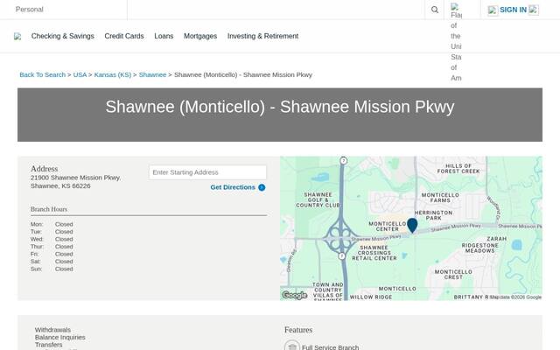This screenshot has height=350, width=560.
Task: Click the Get Directions arrow icon
Action: pos(262,187)
